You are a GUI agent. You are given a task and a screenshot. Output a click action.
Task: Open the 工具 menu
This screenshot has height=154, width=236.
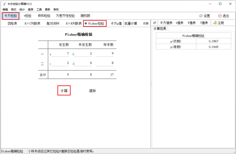(x=39, y=9)
